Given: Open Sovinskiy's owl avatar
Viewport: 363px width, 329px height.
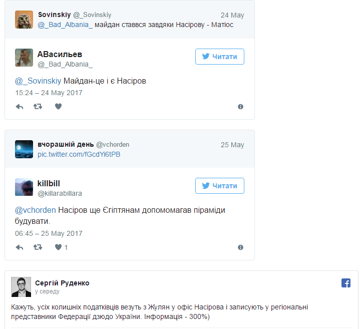Looking at the screenshot, I should click(x=24, y=20).
